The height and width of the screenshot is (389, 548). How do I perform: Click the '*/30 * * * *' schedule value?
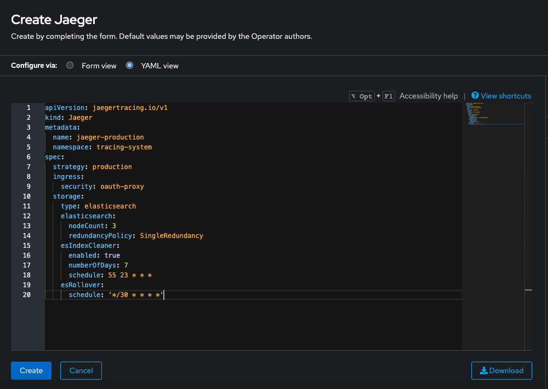pos(136,295)
